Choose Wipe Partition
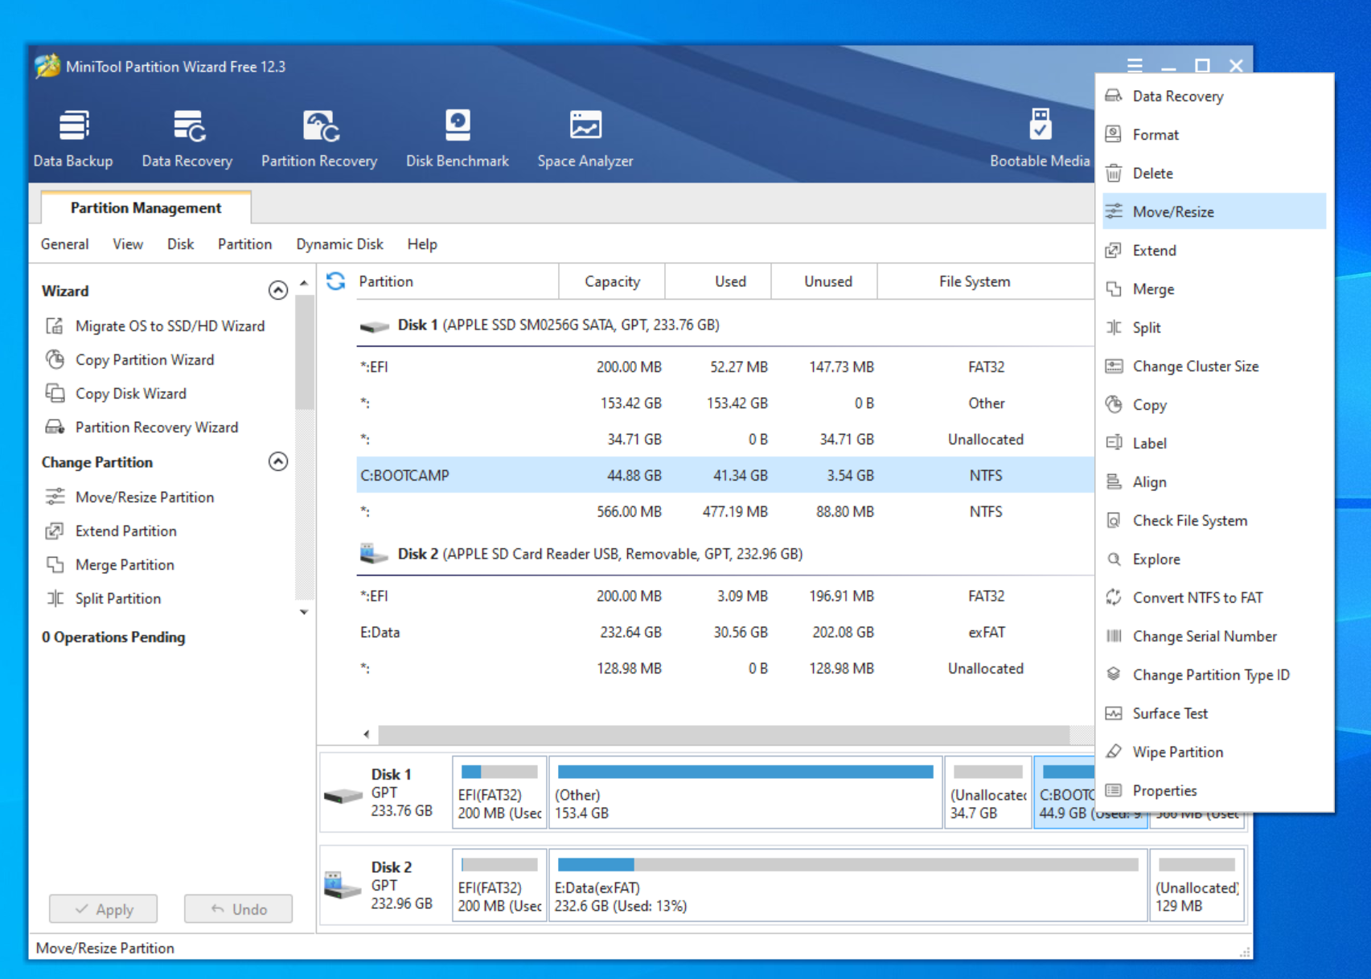1371x979 pixels. coord(1214,752)
